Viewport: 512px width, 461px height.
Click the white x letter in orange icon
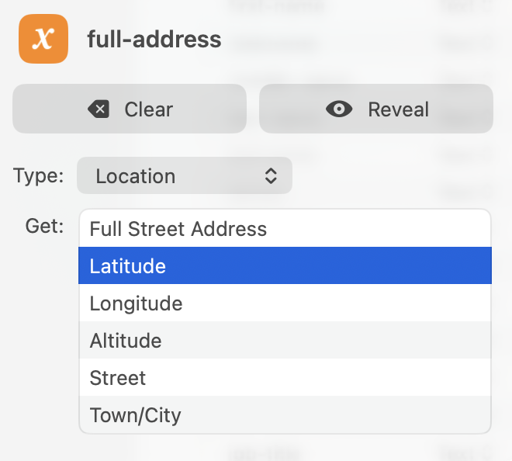pyautogui.click(x=43, y=38)
